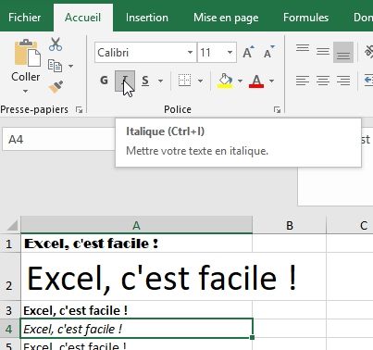Open the font color dropdown arrow
The height and width of the screenshot is (350, 373).
point(271,81)
